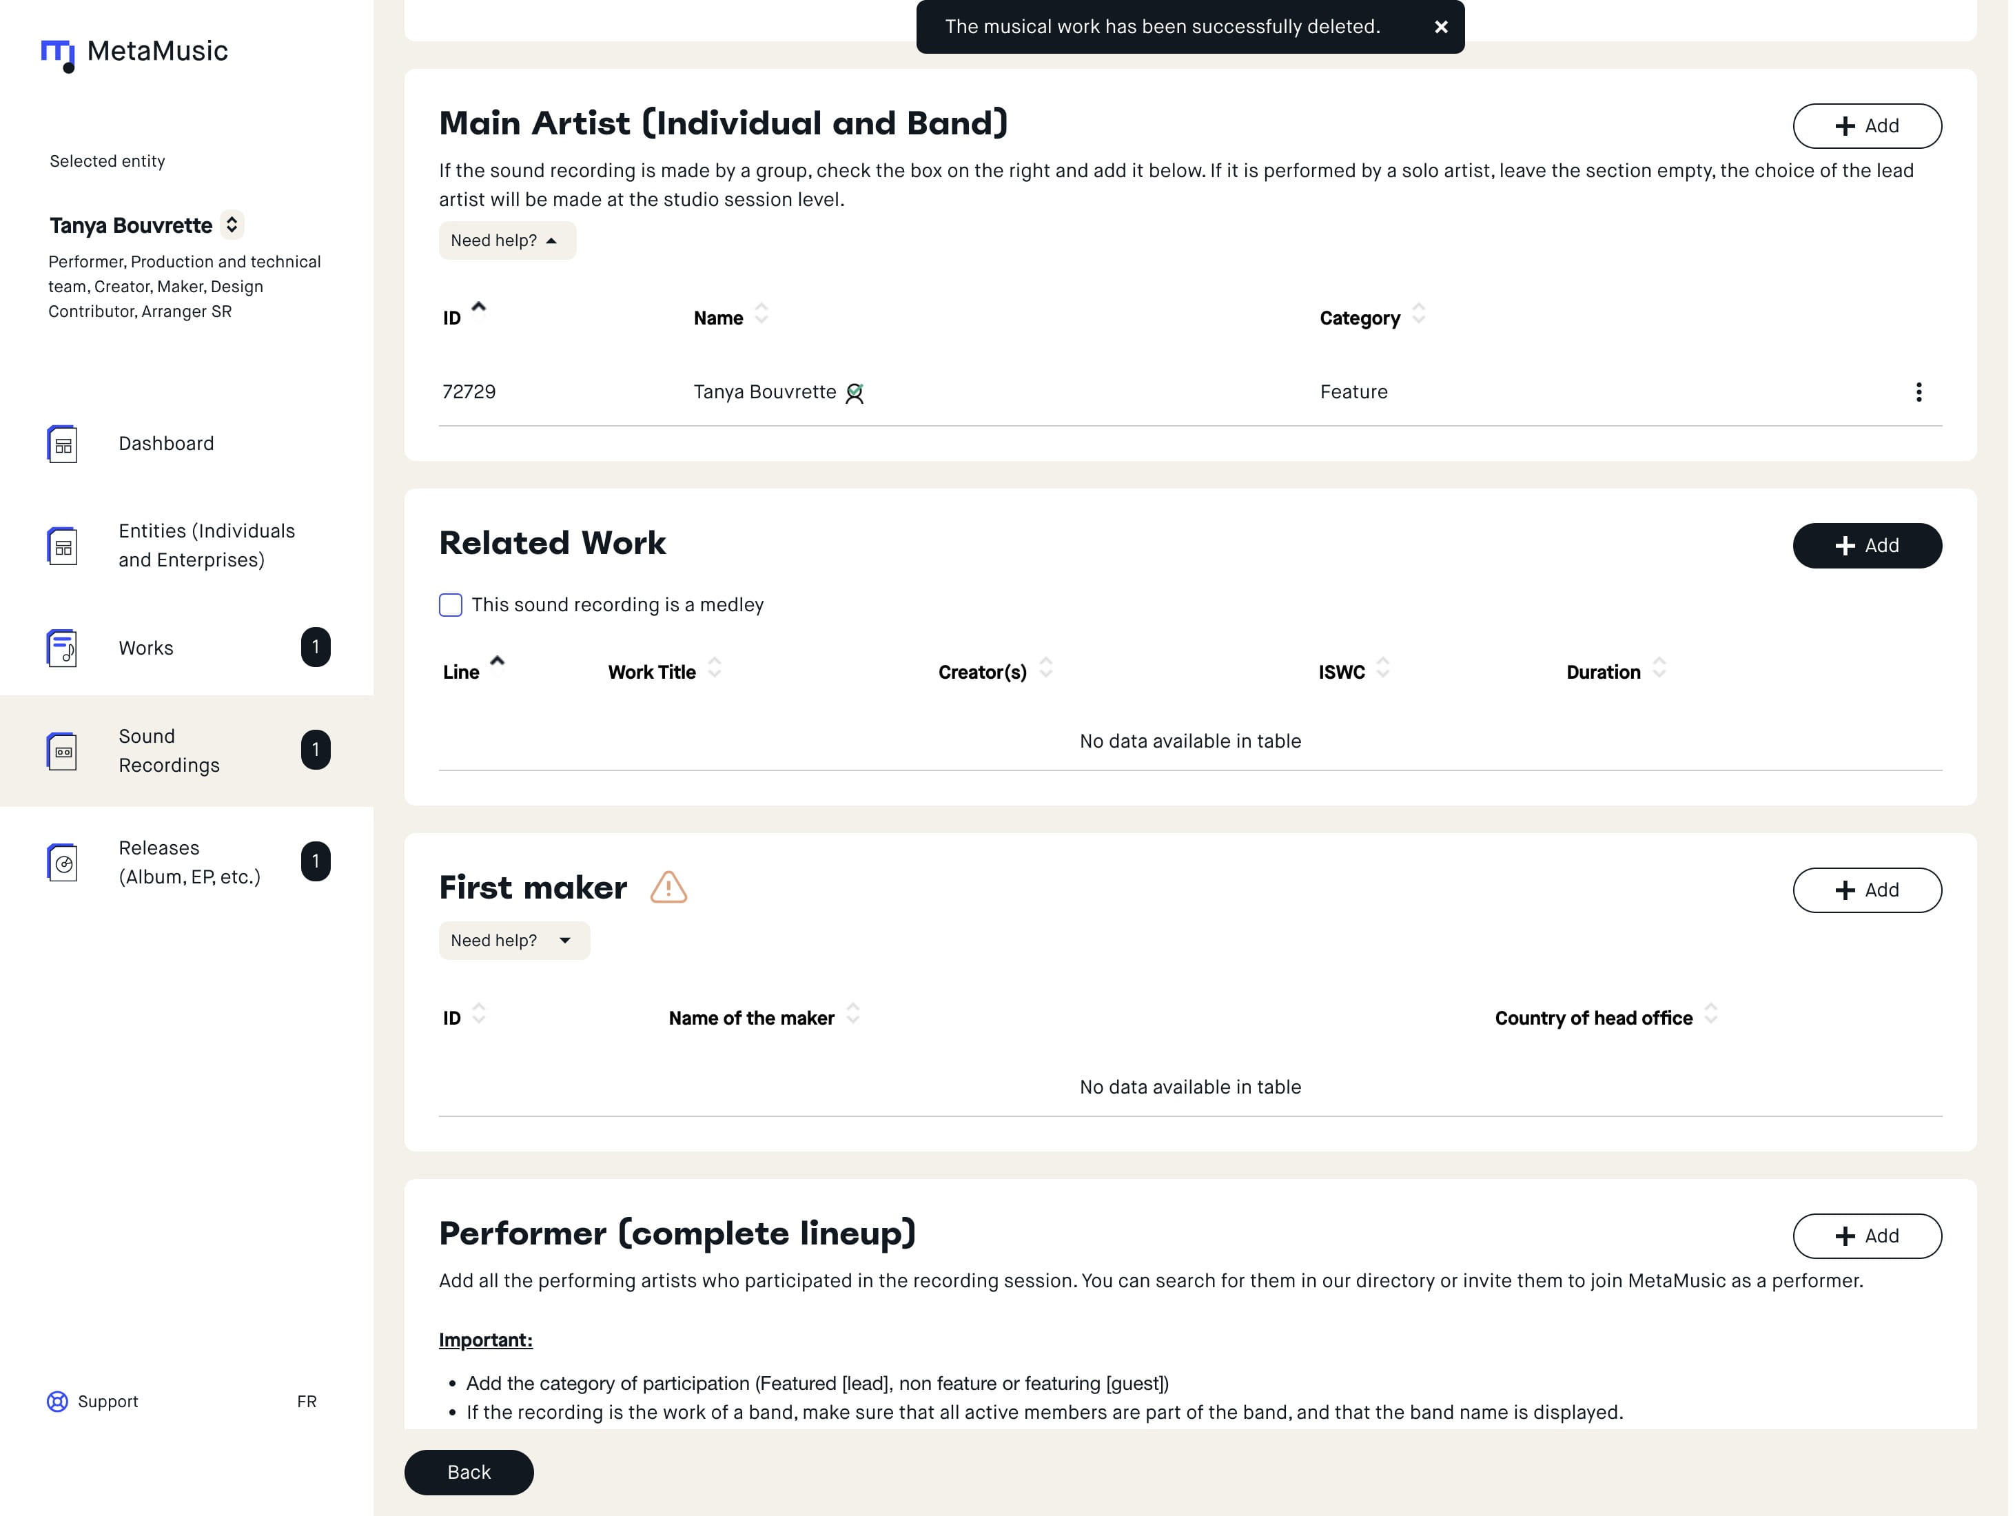2015x1516 pixels.
Task: Check the medley sound recording checkbox
Action: pyautogui.click(x=450, y=605)
